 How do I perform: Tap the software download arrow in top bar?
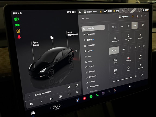(101, 11)
